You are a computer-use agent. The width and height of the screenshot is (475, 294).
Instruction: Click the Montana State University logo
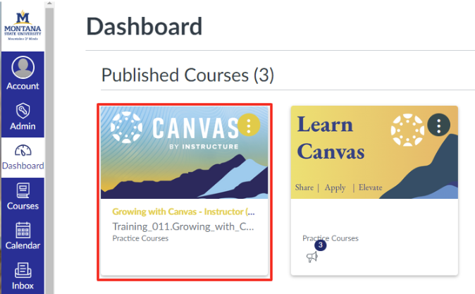click(23, 26)
